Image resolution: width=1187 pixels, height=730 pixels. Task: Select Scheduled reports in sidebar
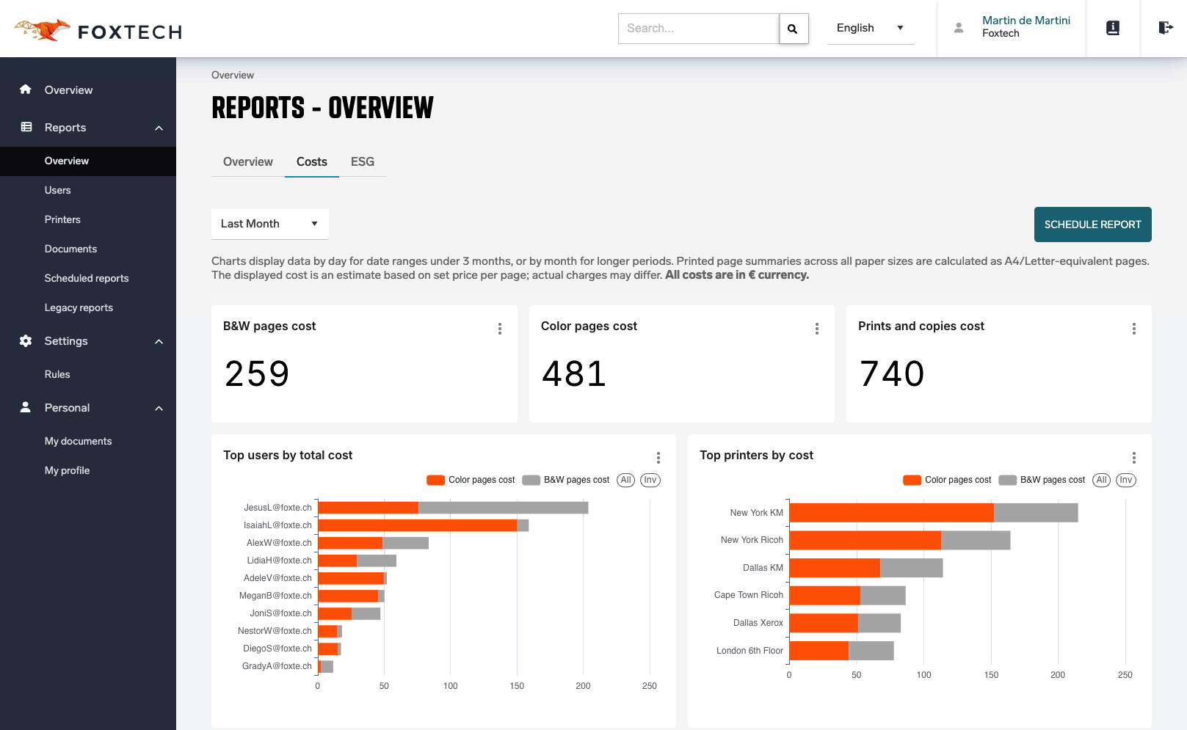pos(87,278)
